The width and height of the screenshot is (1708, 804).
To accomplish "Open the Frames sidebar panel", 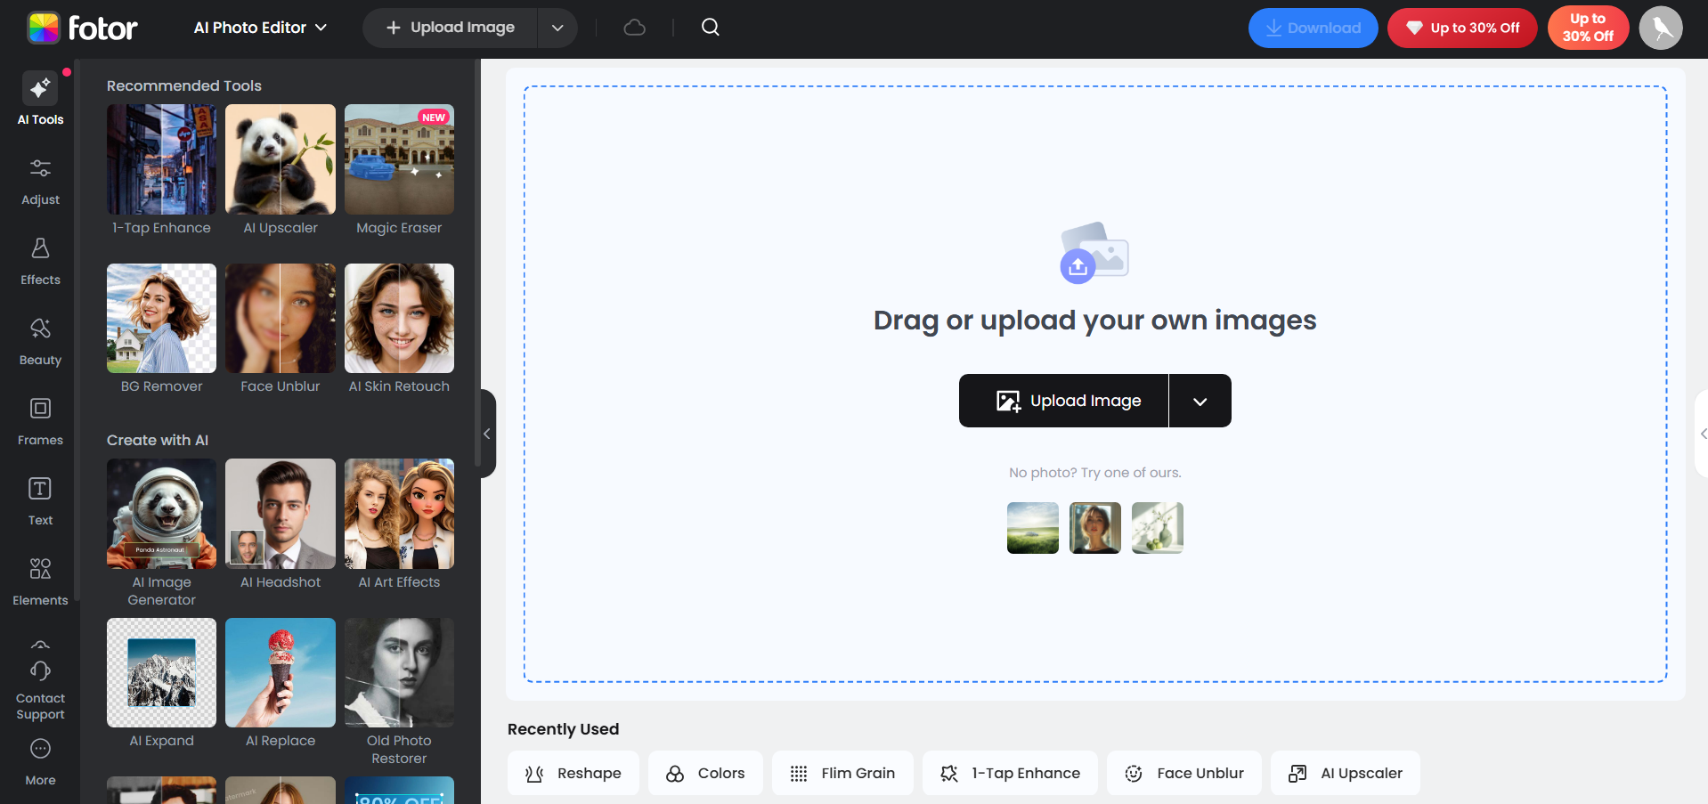I will pyautogui.click(x=40, y=421).
